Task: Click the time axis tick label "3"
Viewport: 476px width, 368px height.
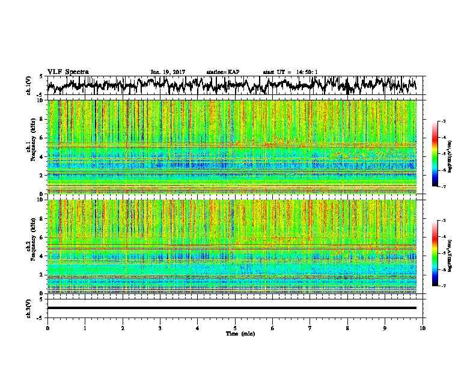Action: [x=160, y=328]
